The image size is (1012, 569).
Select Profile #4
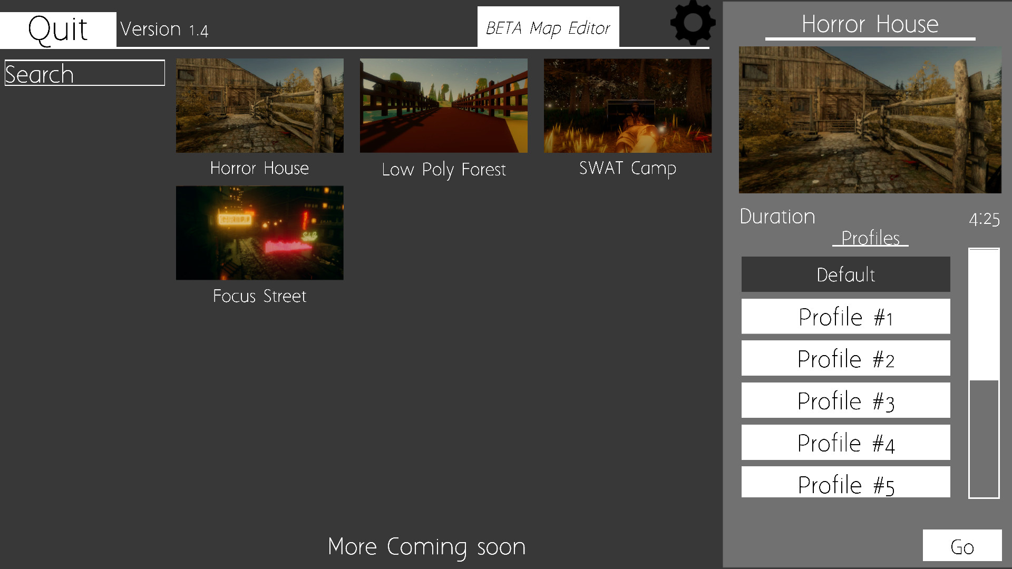click(x=845, y=442)
